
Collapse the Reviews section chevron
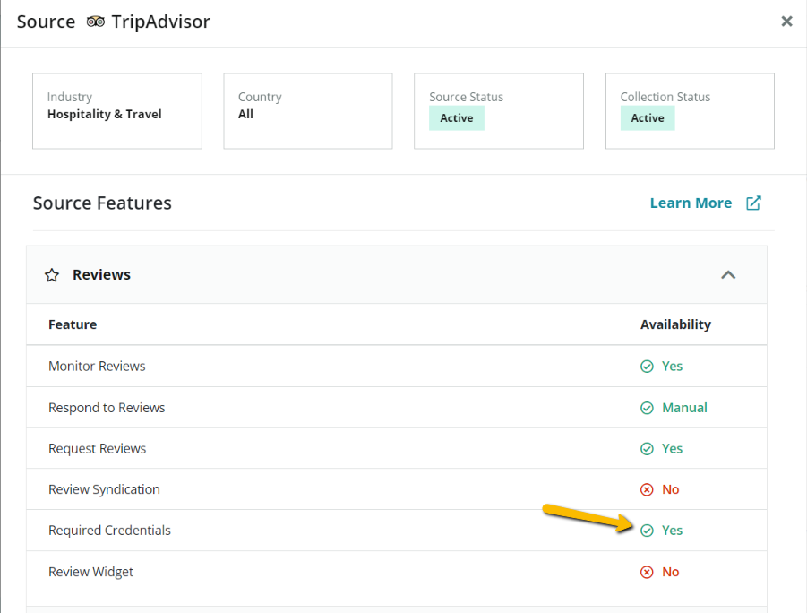pyautogui.click(x=728, y=274)
